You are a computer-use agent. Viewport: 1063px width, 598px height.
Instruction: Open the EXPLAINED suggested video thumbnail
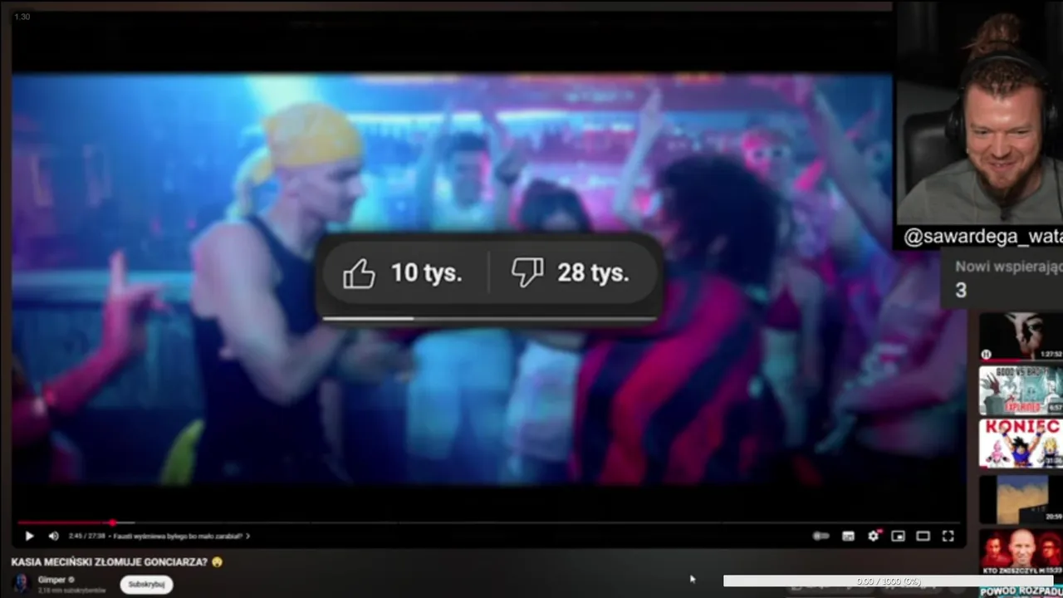click(x=1021, y=390)
